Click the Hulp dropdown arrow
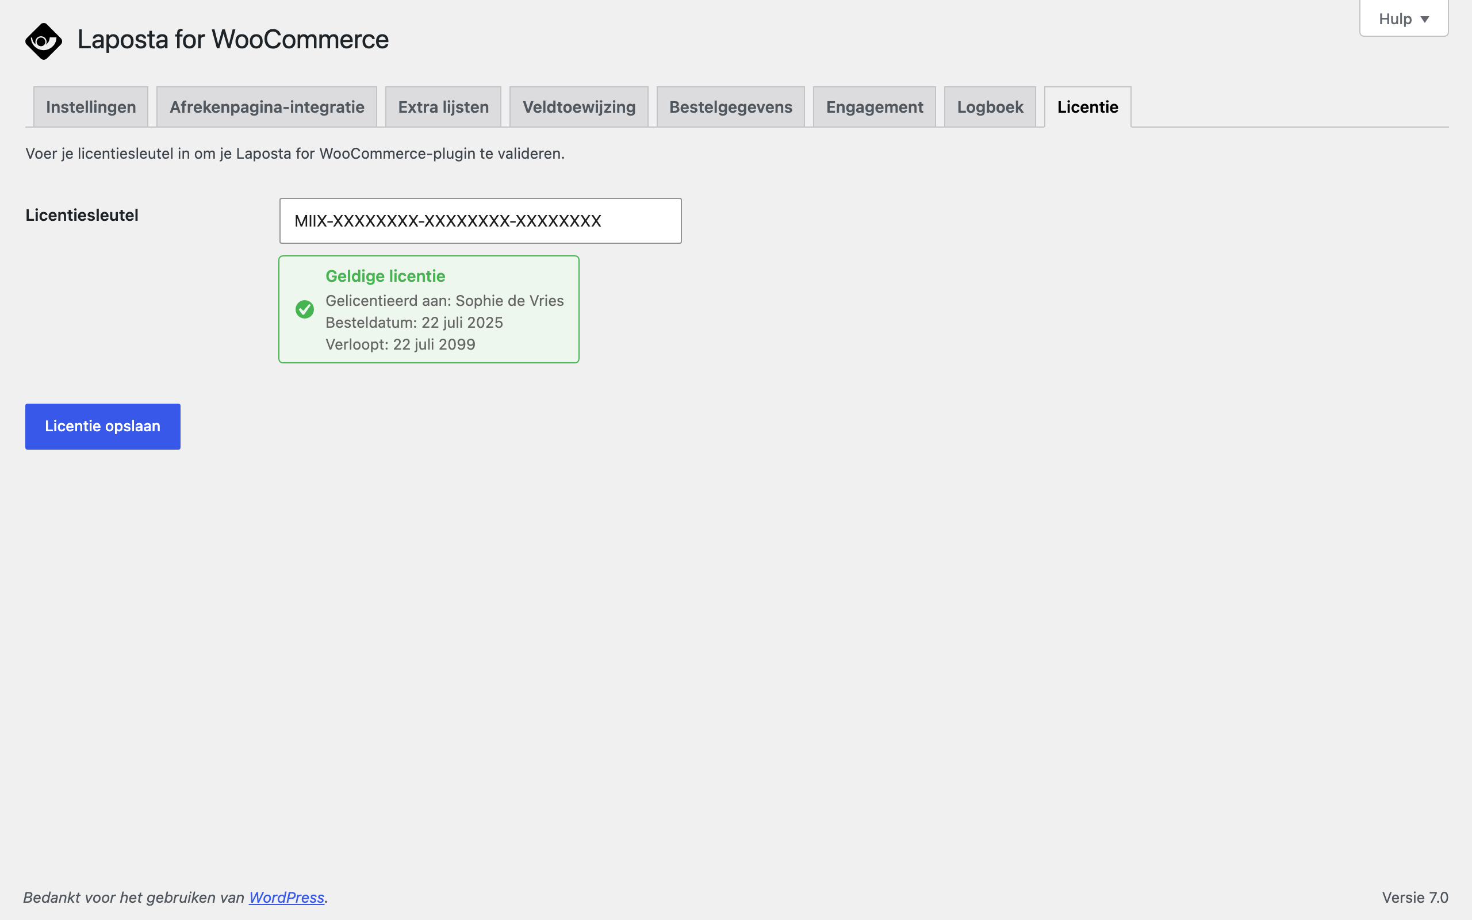Screen dimensions: 1472x920 (1424, 20)
